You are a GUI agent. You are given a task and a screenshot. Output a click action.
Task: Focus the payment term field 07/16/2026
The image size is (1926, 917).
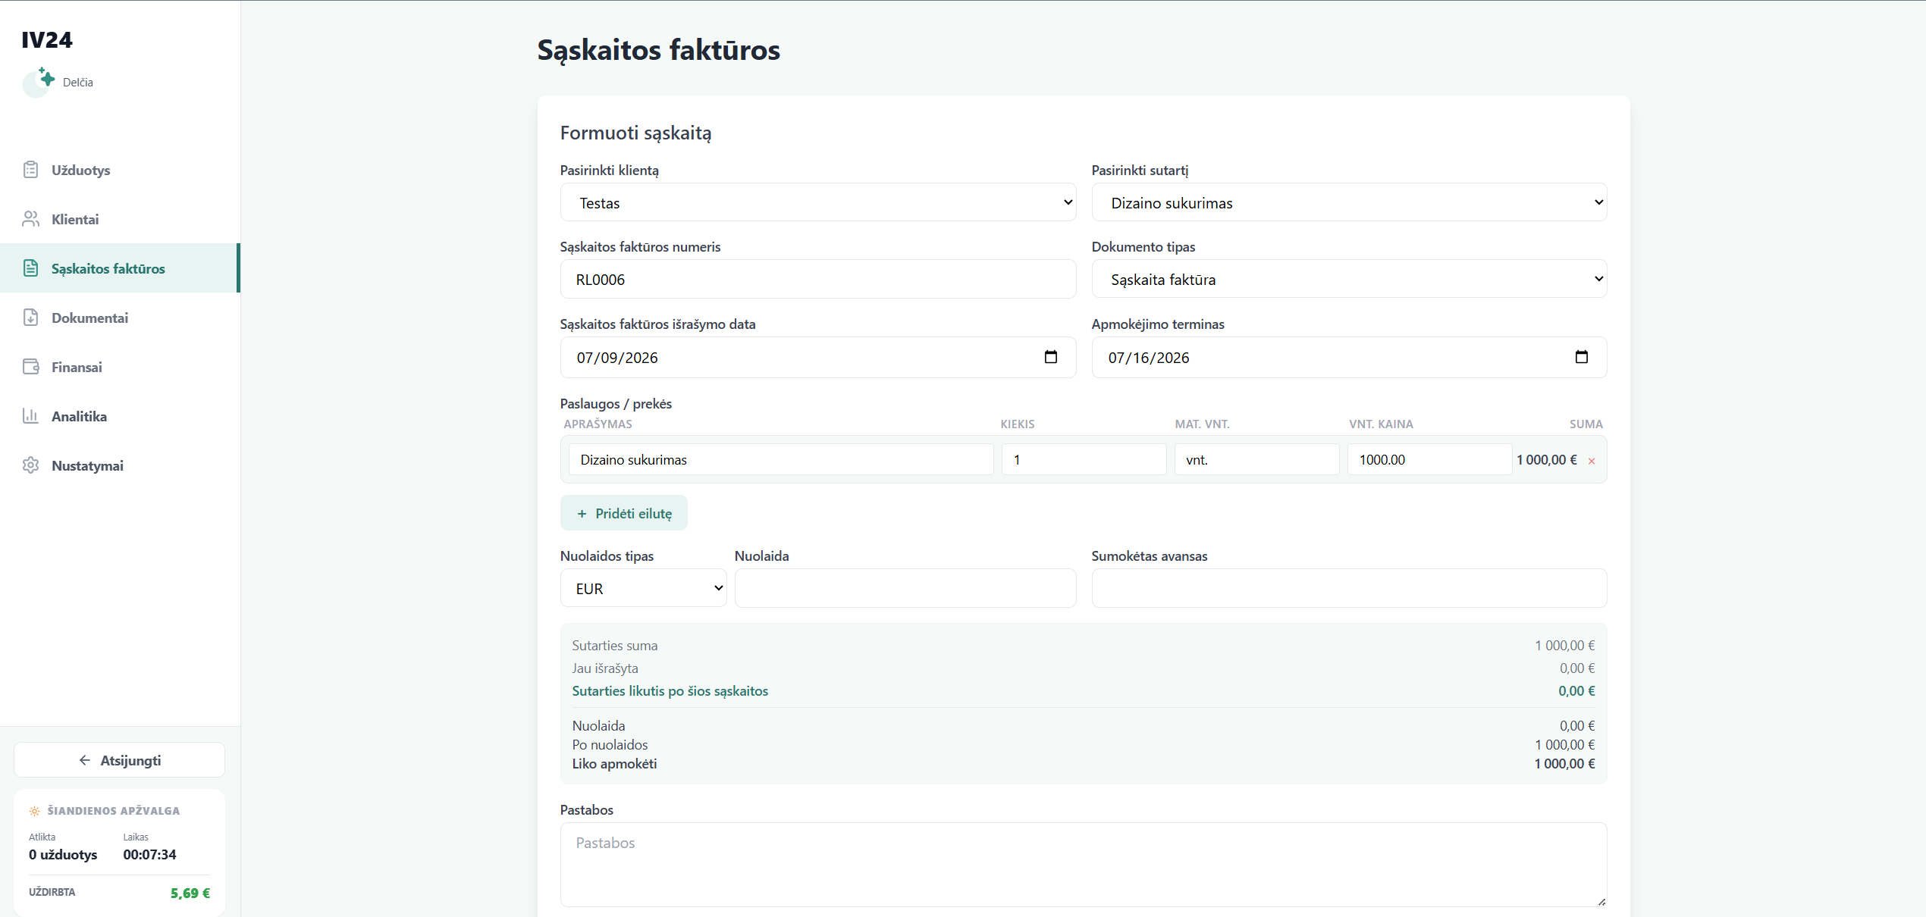(1349, 357)
